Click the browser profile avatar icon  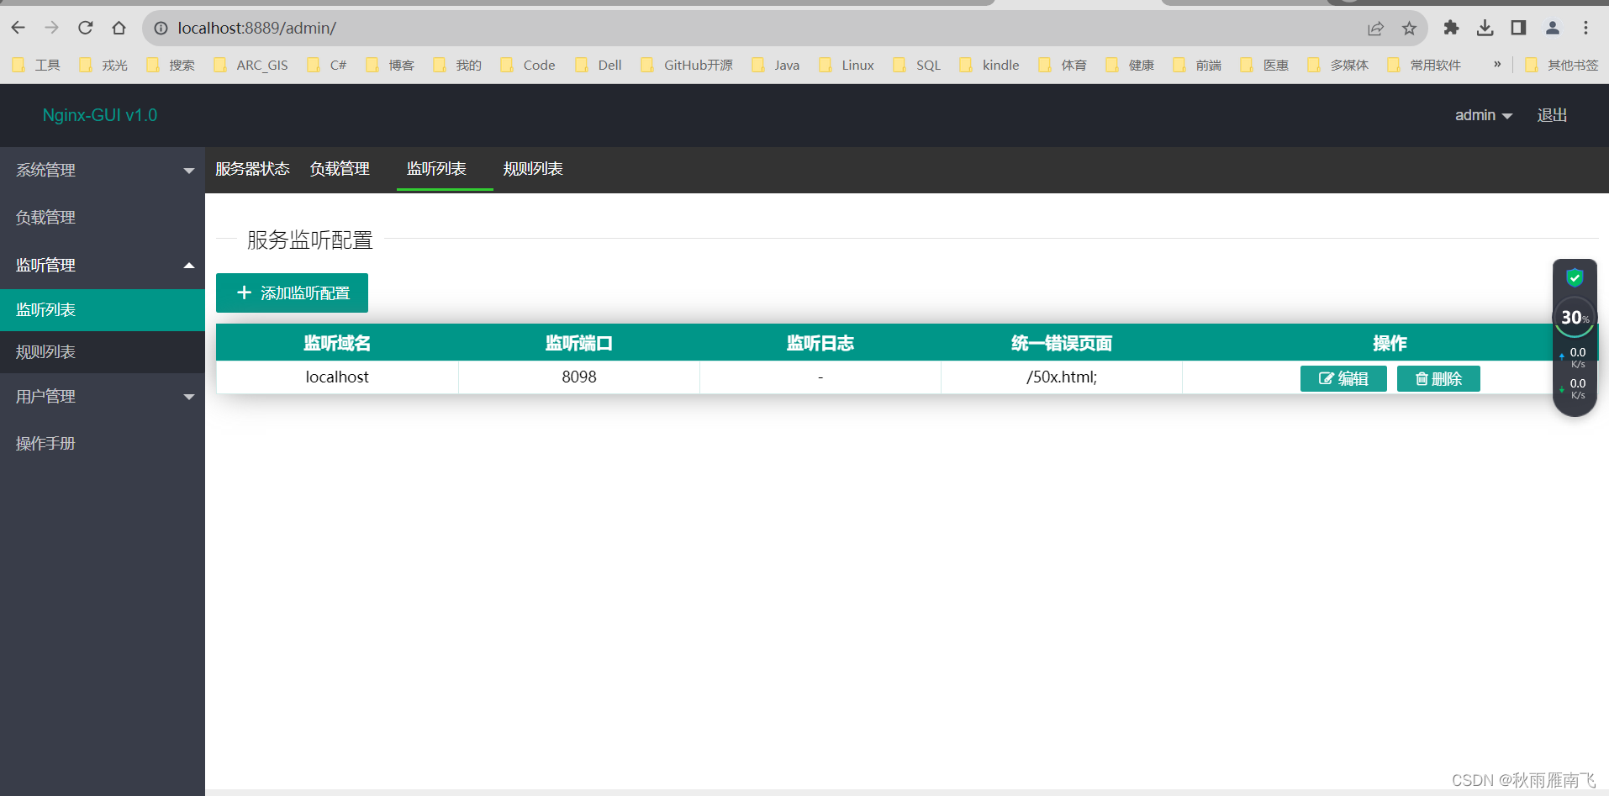1551,28
